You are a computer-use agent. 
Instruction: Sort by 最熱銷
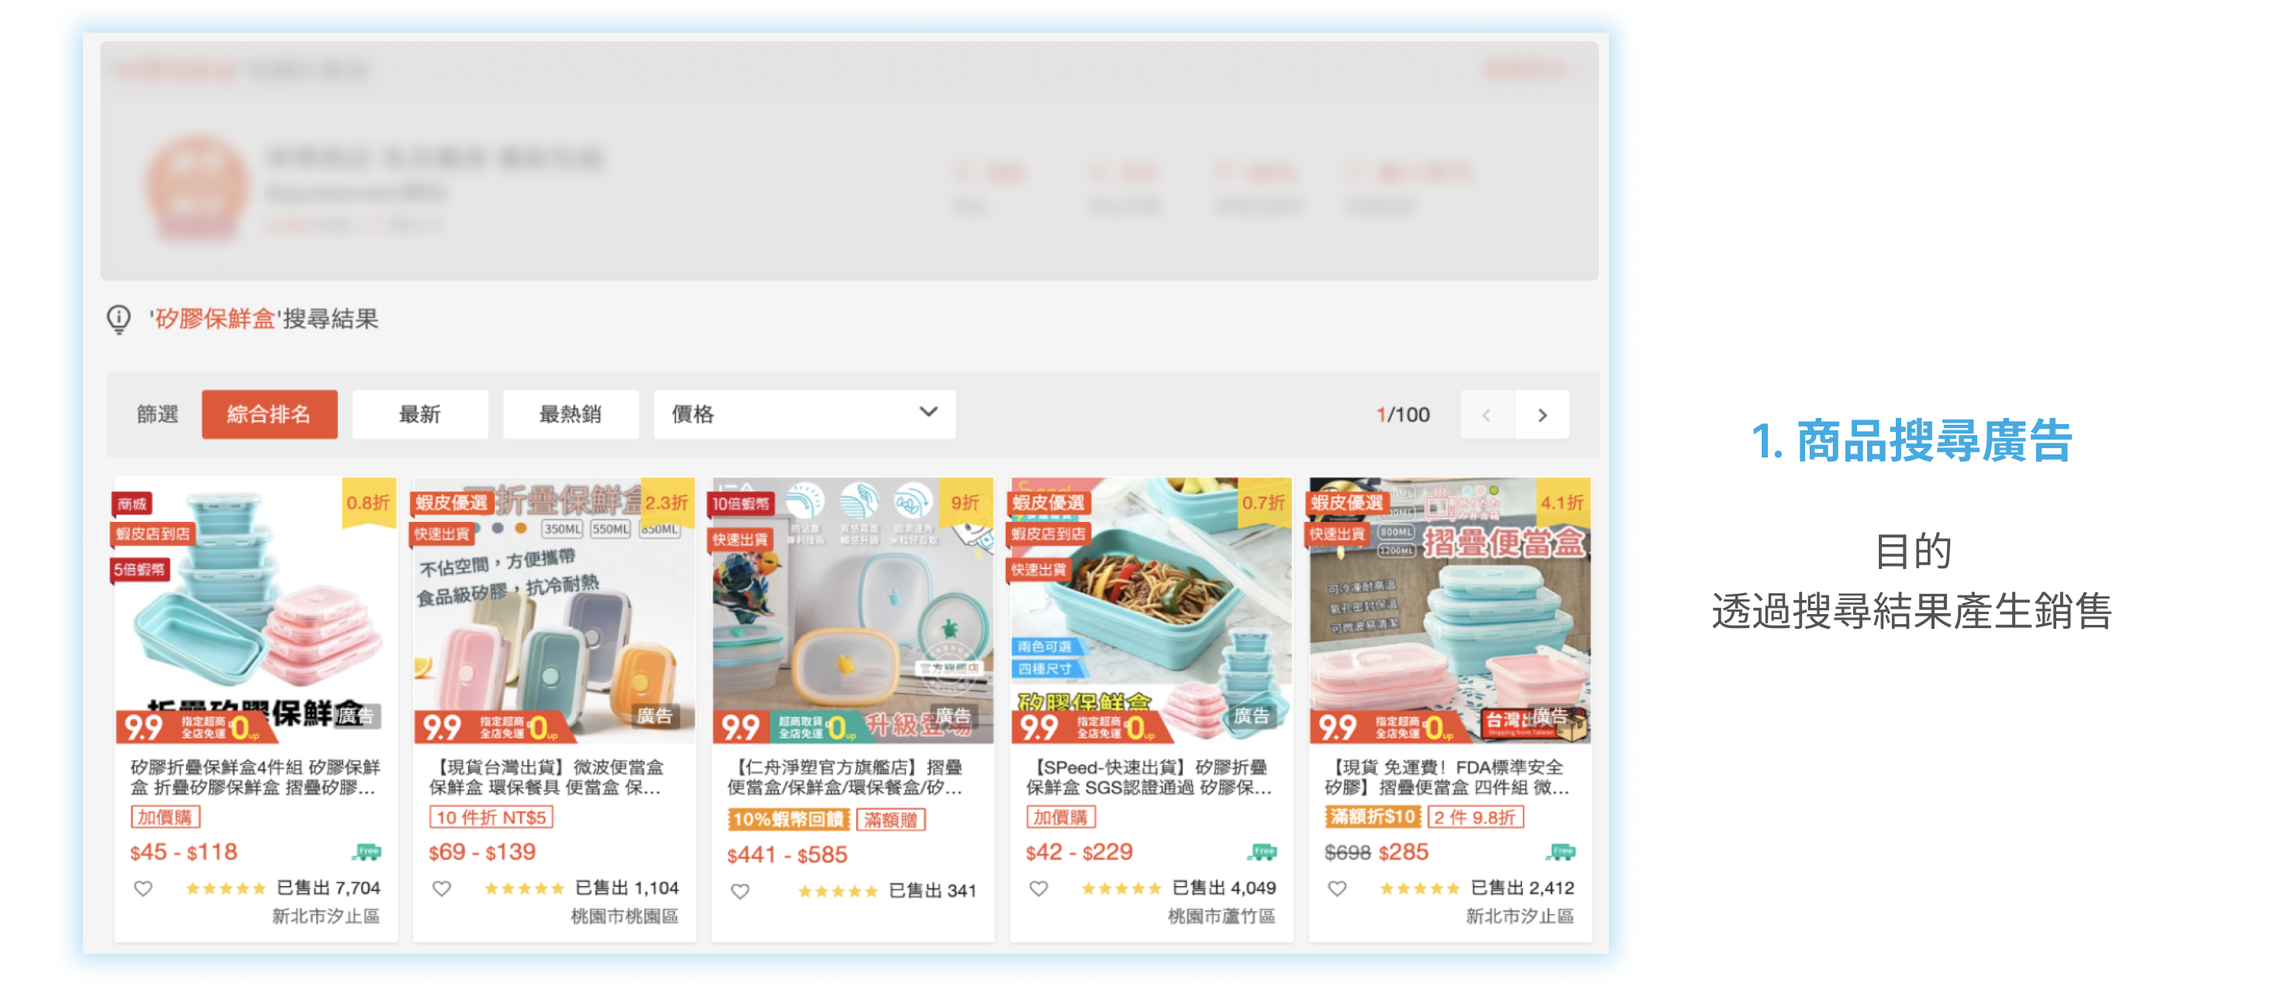pos(571,414)
